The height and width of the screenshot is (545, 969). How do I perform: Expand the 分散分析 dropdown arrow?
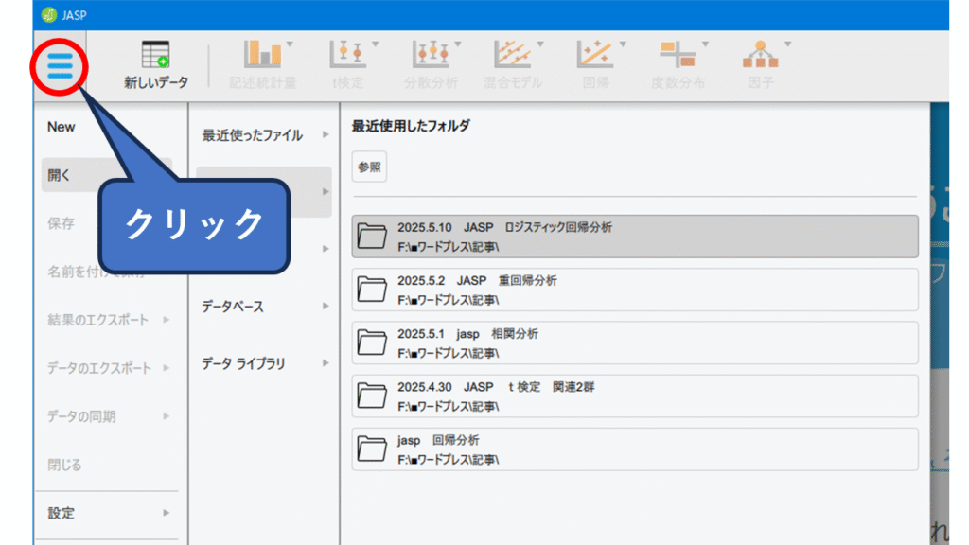(458, 44)
